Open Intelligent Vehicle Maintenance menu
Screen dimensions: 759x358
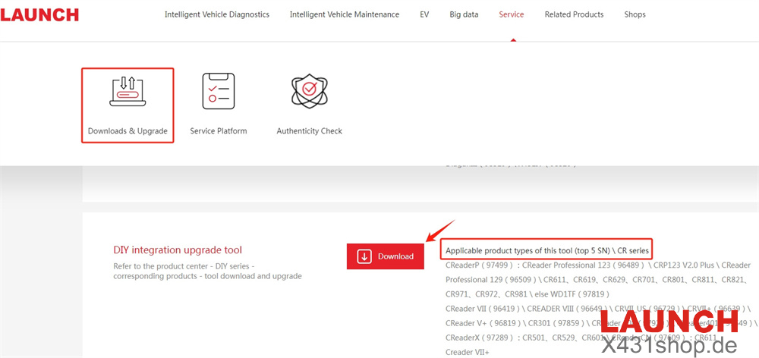[x=345, y=14]
